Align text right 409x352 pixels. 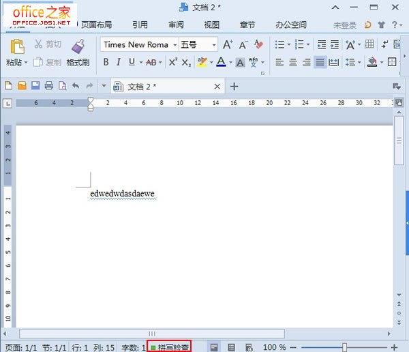[x=307, y=62]
